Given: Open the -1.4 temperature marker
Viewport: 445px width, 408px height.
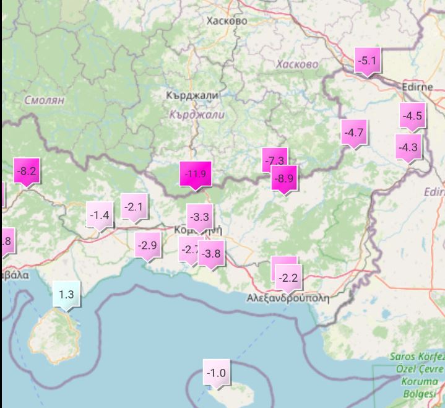Looking at the screenshot, I should click(x=100, y=215).
